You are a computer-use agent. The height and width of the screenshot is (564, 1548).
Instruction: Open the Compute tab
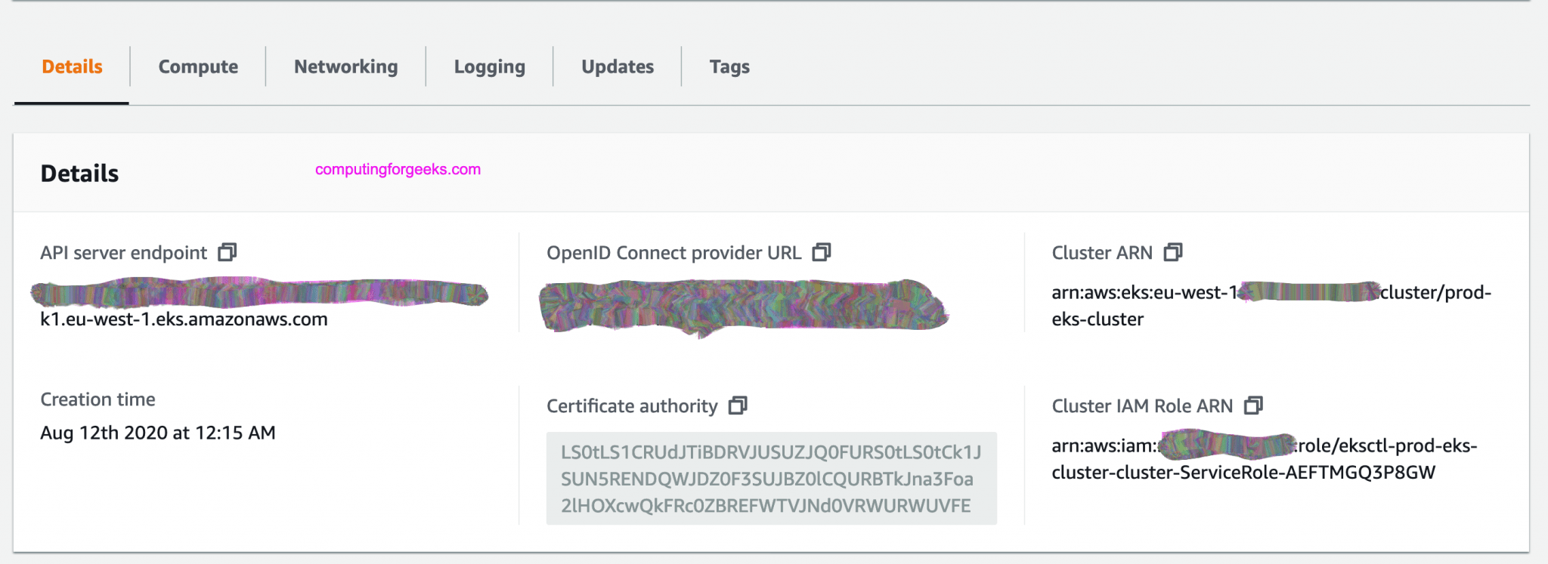[x=198, y=66]
